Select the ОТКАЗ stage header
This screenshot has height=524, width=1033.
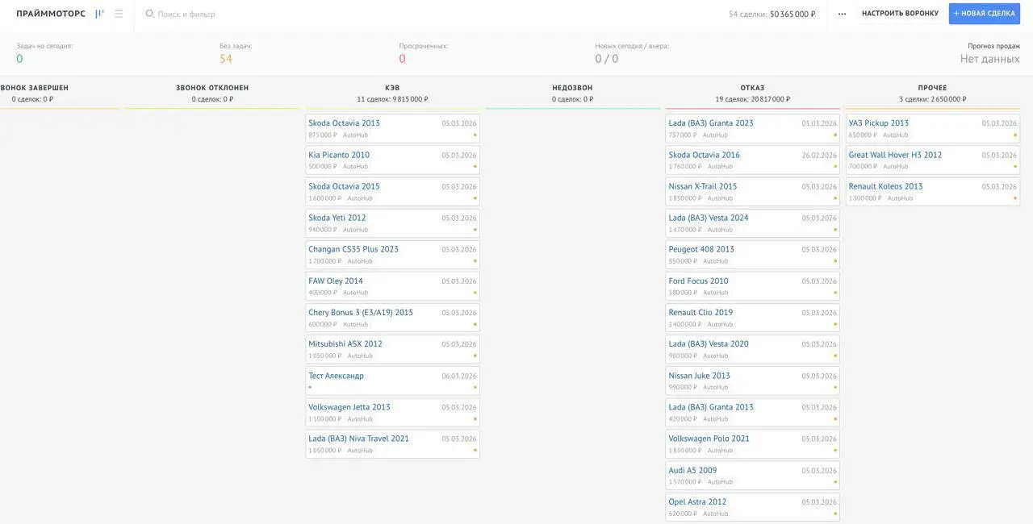(x=752, y=88)
